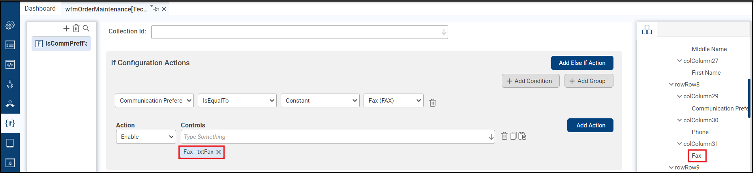Collapse the rowRow8 tree node
The width and height of the screenshot is (754, 173).
tap(671, 85)
